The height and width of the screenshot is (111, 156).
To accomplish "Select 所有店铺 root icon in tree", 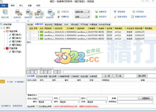I will (1, 24).
